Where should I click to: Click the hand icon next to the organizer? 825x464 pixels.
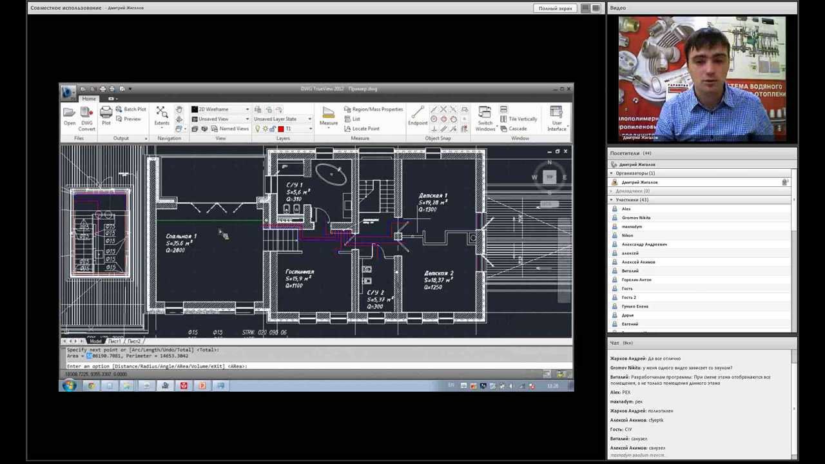coord(784,182)
